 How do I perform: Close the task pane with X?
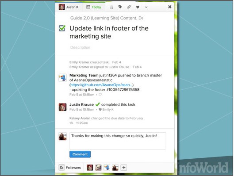click(170, 7)
